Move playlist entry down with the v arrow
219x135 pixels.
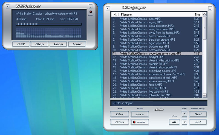(x=185, y=122)
